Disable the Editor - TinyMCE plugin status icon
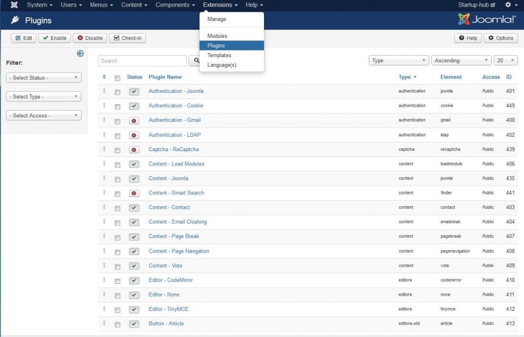 point(134,309)
